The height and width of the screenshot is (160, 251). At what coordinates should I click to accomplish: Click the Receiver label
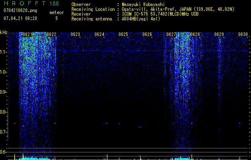tap(81, 14)
